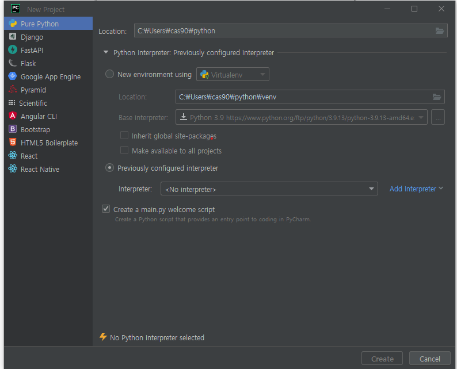The height and width of the screenshot is (369, 457).
Task: Click the Django project icon
Action: click(x=13, y=36)
